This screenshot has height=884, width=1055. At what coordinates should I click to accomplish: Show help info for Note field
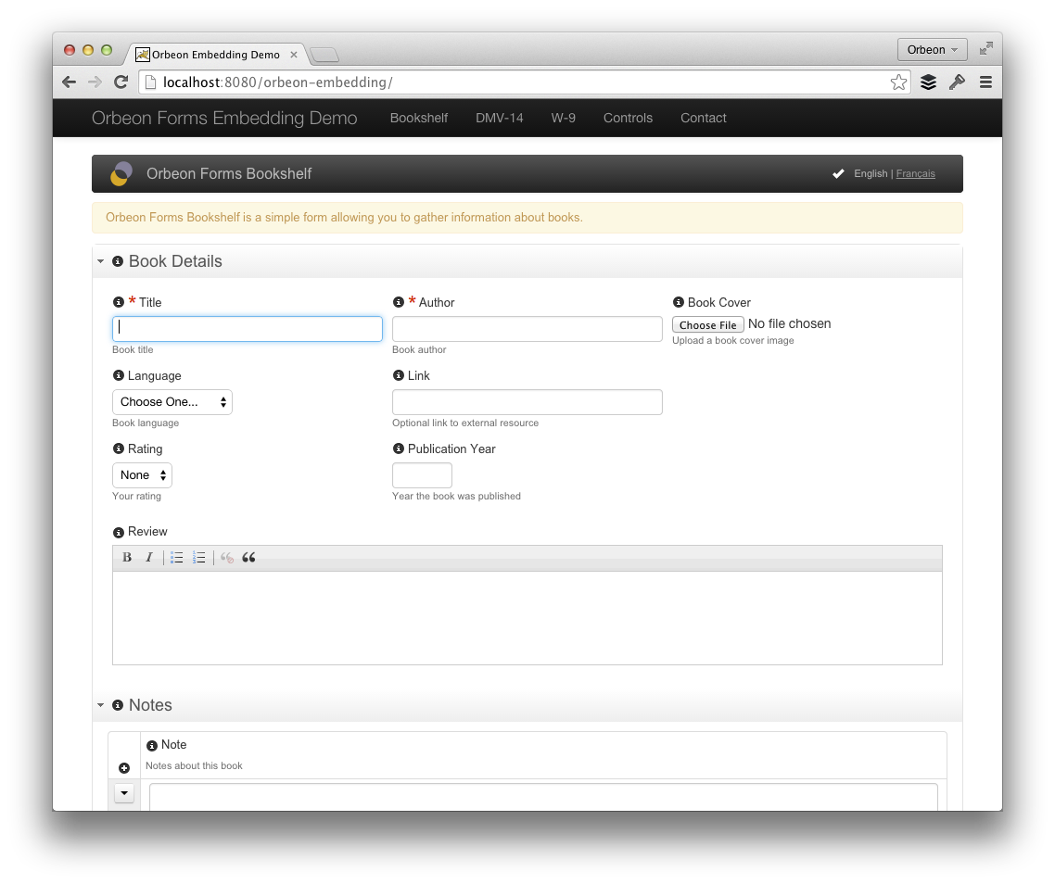[152, 745]
